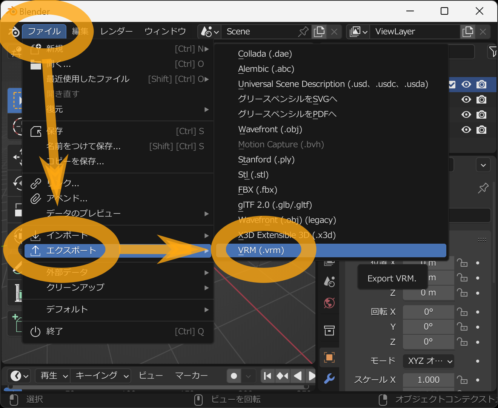Viewport: 498px width, 408px height.
Task: Expand the デフォルト submenu
Action: coord(118,309)
